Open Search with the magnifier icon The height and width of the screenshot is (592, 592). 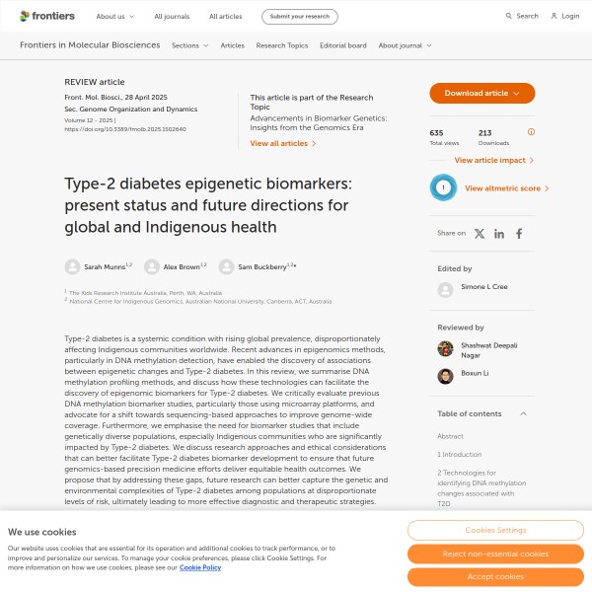tap(509, 16)
